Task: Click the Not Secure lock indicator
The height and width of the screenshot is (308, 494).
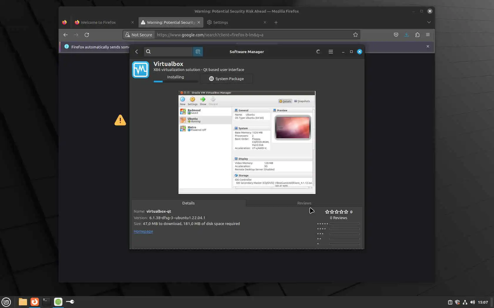Action: click(139, 35)
